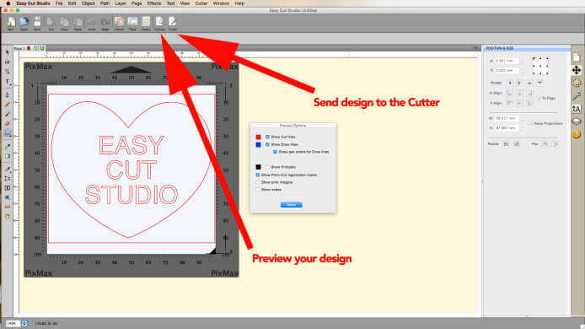Click the X position stepper
The height and width of the screenshot is (329, 585).
click(x=522, y=61)
